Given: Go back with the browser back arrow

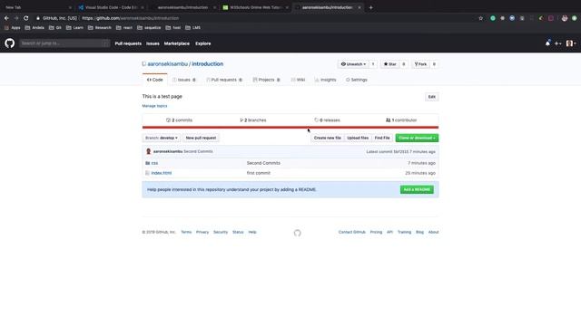Looking at the screenshot, I should pos(6,18).
